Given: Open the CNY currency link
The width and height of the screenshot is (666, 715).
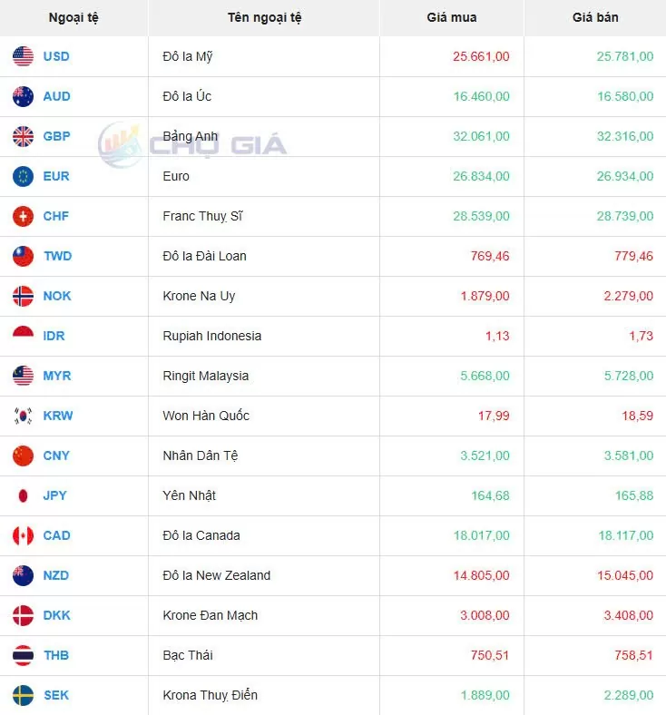Looking at the screenshot, I should pos(56,455).
